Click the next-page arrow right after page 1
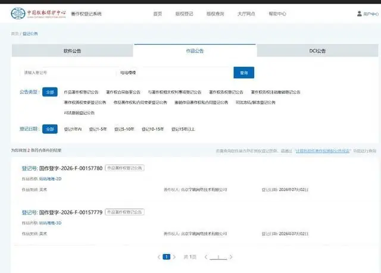 174,257
